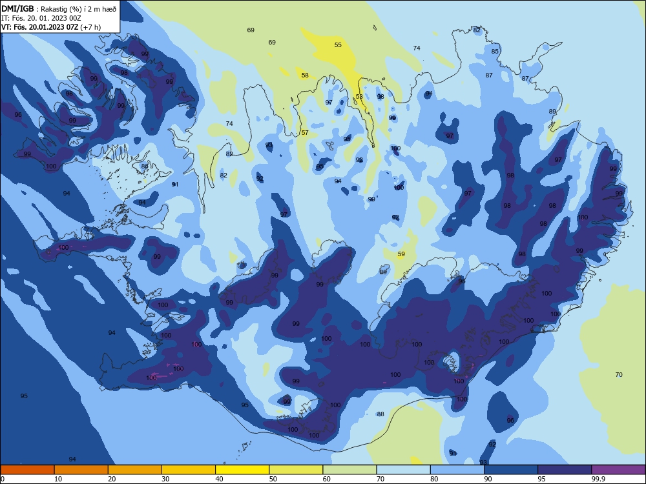Select the amber 30–40 legend swatch
Image resolution: width=646 pixels, height=484 pixels.
click(x=189, y=470)
